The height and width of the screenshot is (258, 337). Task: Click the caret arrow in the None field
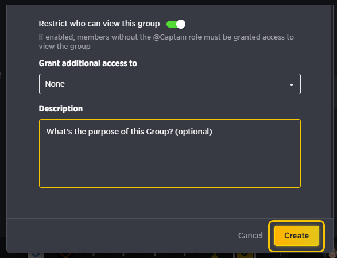point(292,85)
